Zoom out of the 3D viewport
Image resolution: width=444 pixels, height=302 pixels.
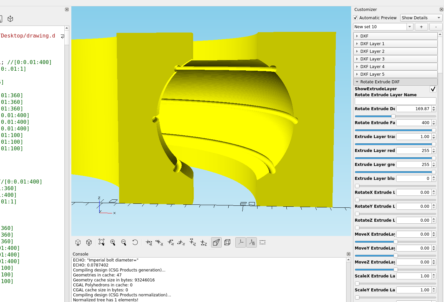pyautogui.click(x=124, y=242)
